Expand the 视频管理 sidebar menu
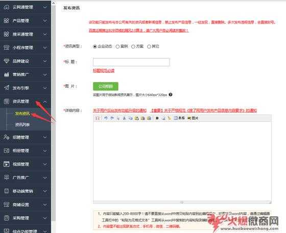 (26, 164)
